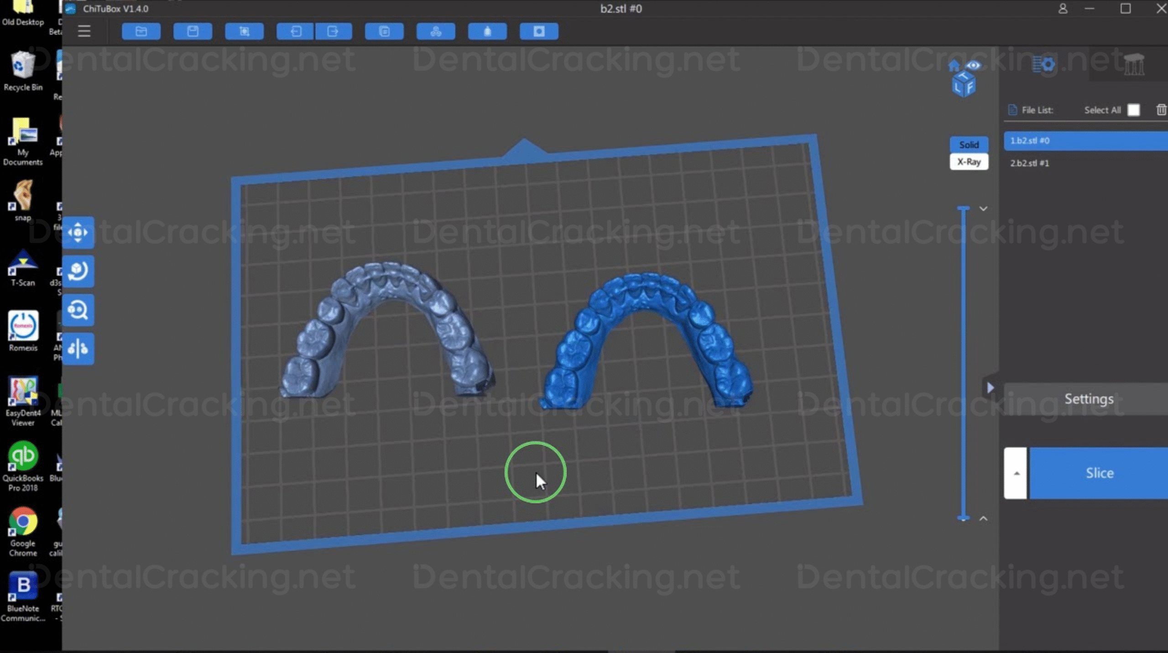Expand the Slice options arrow button

coord(1016,473)
